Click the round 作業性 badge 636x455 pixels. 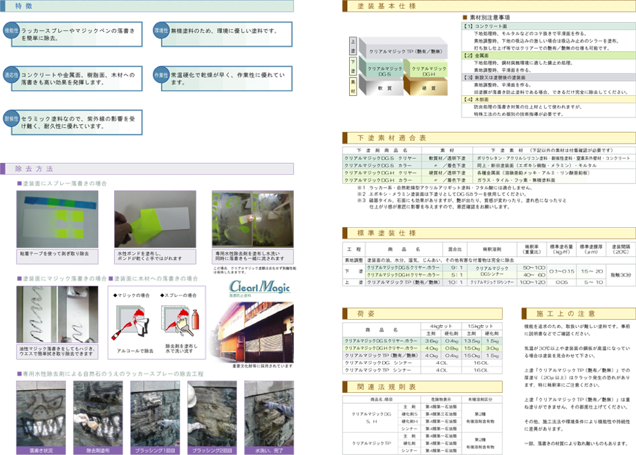[161, 75]
